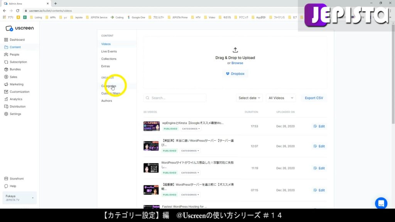Image resolution: width=395 pixels, height=222 pixels.
Task: Open thumbnail of wpEngineとKinsta video
Action: 151,126
